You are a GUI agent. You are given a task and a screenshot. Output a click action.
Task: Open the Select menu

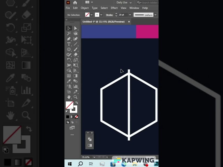pos(104,8)
